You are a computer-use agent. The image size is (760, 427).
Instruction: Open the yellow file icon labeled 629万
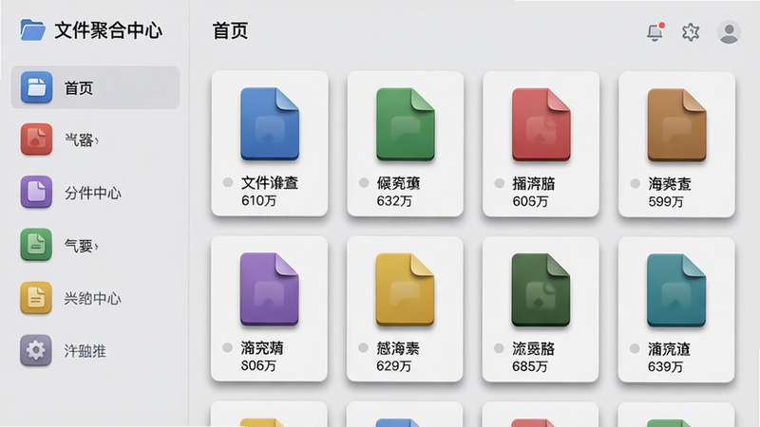[x=405, y=289]
